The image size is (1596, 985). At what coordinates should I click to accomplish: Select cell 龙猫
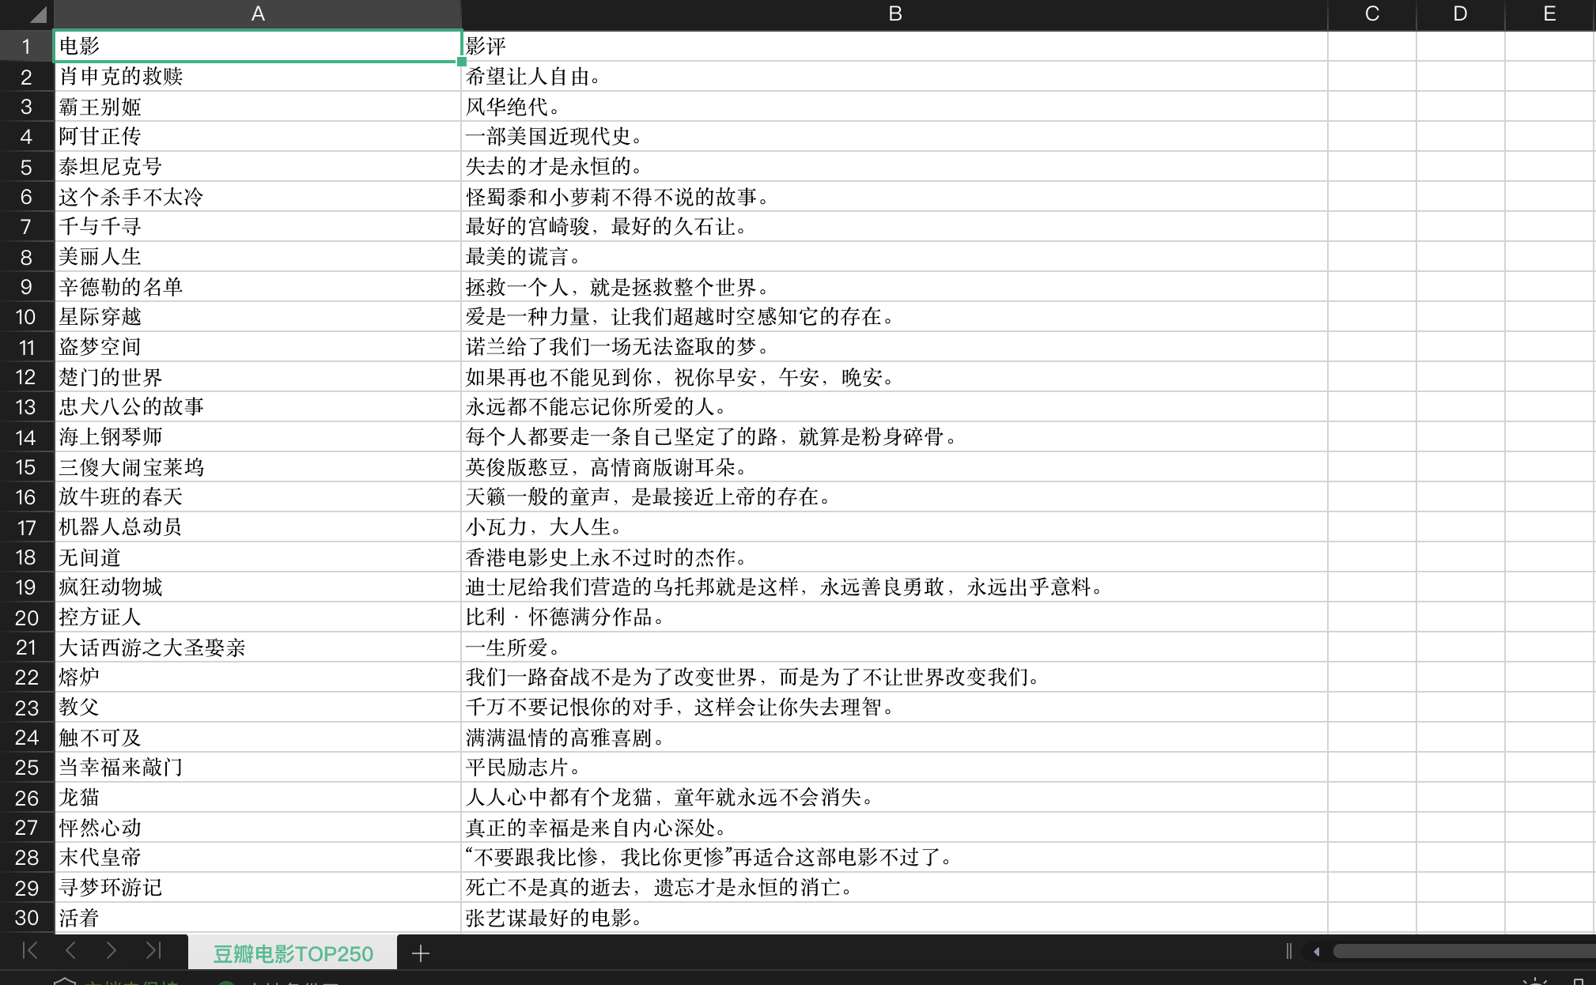point(258,798)
